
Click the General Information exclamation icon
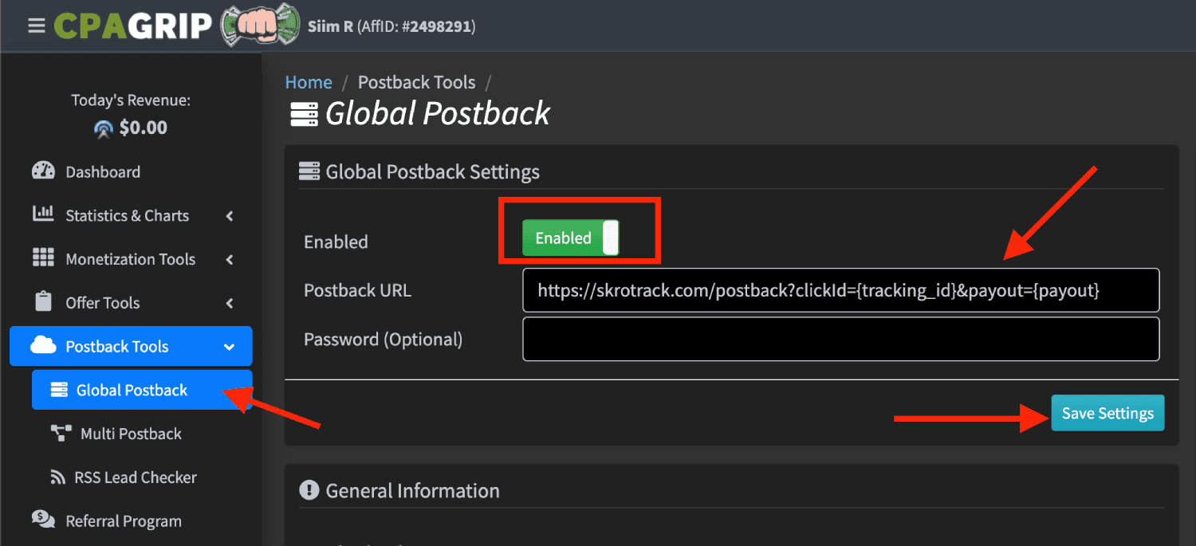309,490
